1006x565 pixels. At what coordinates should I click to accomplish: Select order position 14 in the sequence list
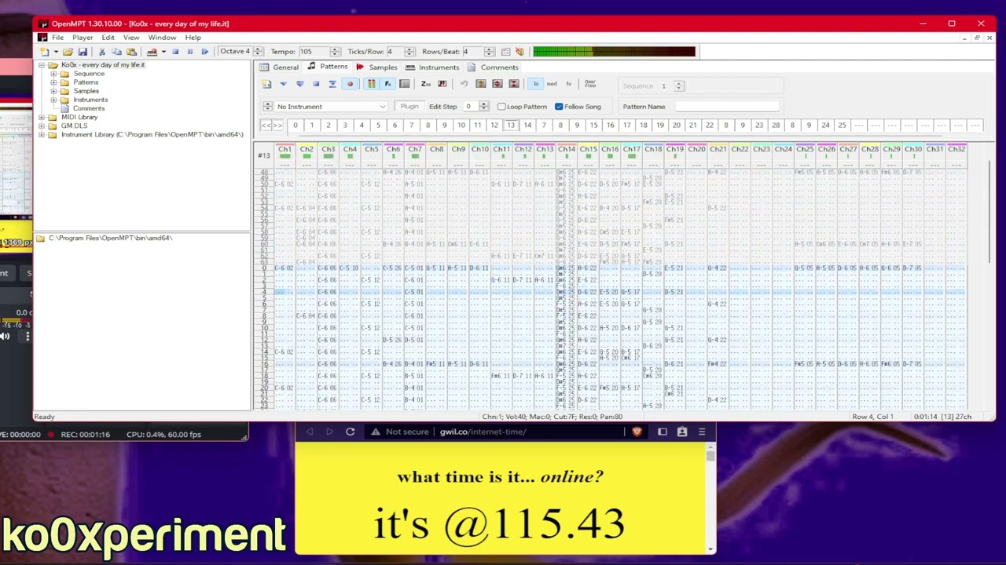pos(527,126)
